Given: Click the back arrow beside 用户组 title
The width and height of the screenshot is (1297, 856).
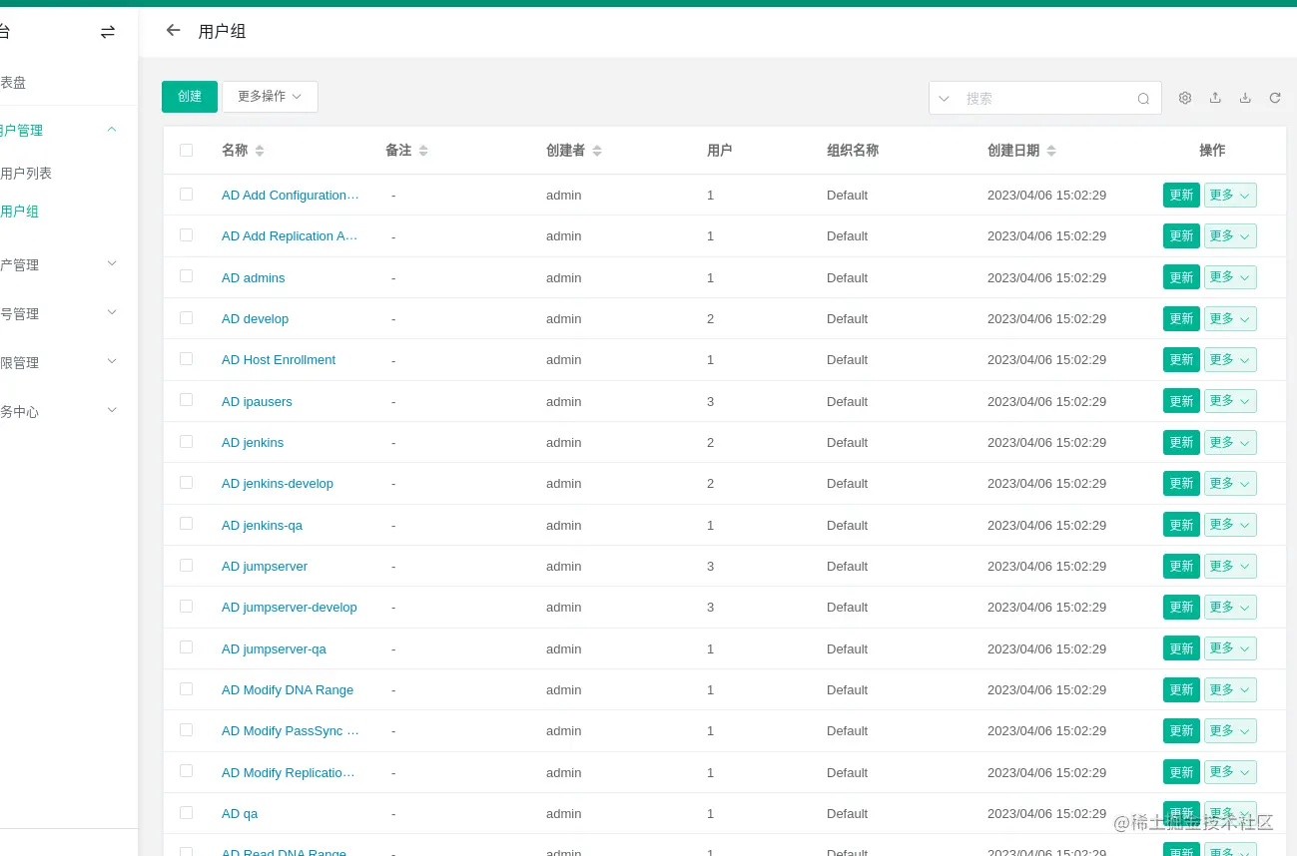Looking at the screenshot, I should 174,30.
